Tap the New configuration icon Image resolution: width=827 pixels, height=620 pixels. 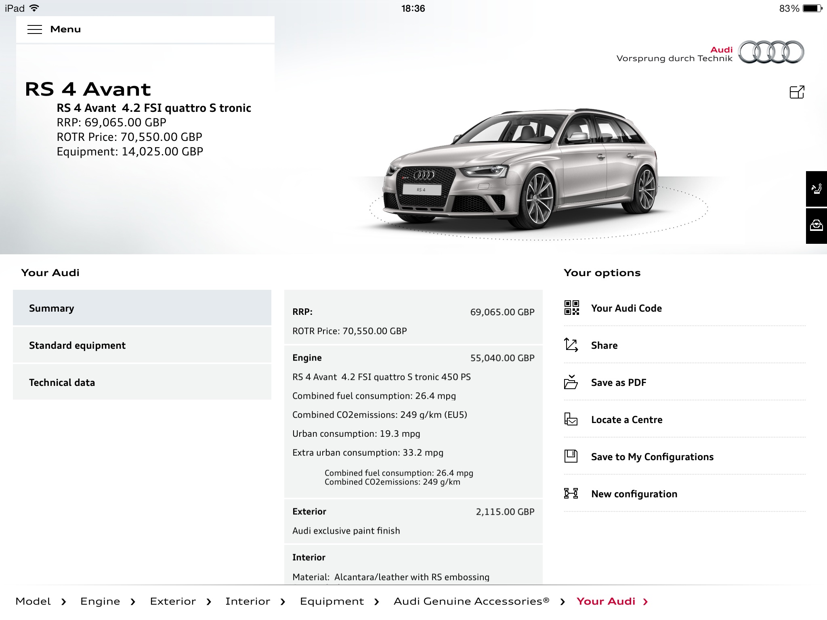point(571,493)
